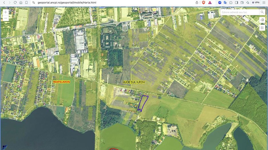Open the basemap gallery widget icon
Screen dimensions: 268x150
(262, 20)
